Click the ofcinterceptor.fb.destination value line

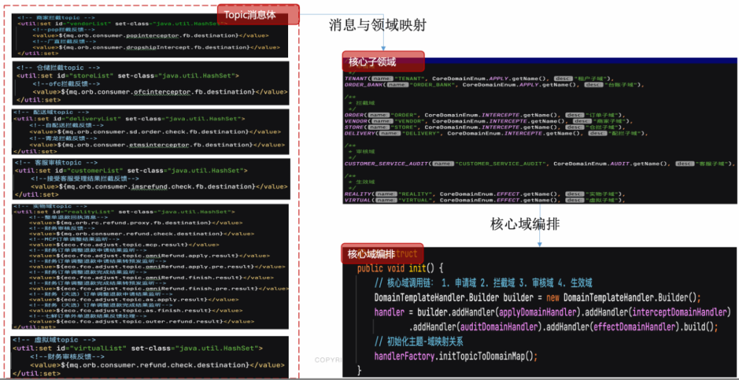click(x=160, y=92)
